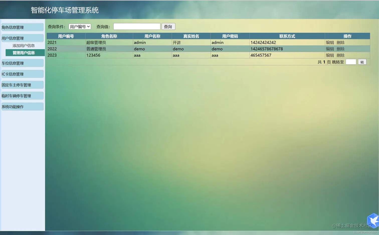Open the 固定车主停车管理 menu
Image resolution: width=379 pixels, height=235 pixels.
click(22, 85)
